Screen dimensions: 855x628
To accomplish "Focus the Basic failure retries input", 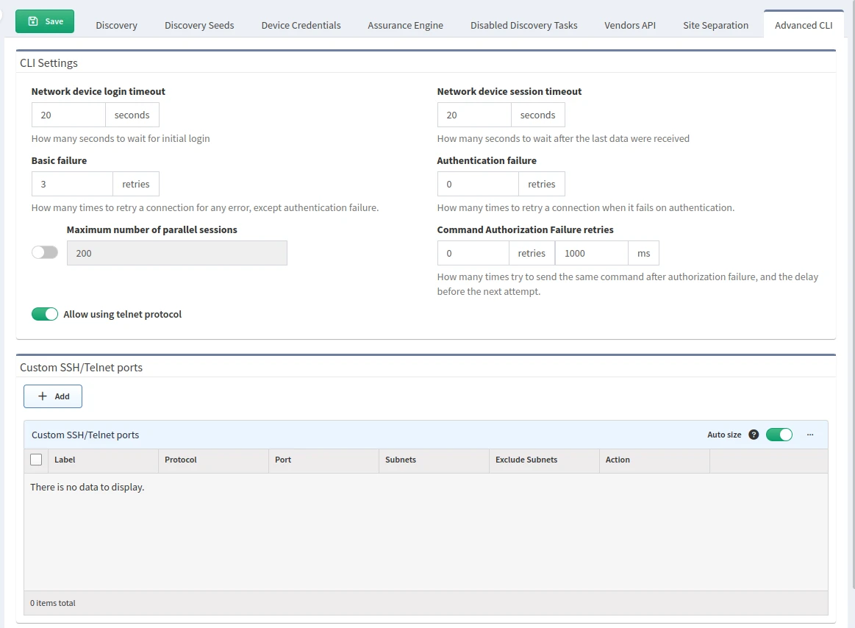I will [72, 184].
